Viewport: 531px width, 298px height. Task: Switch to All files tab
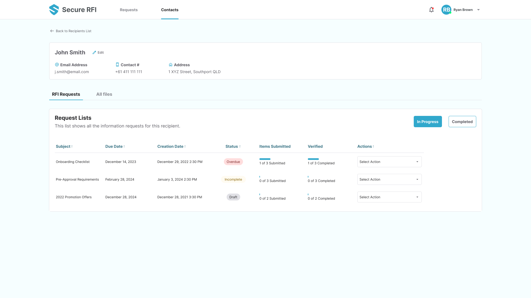(x=104, y=94)
